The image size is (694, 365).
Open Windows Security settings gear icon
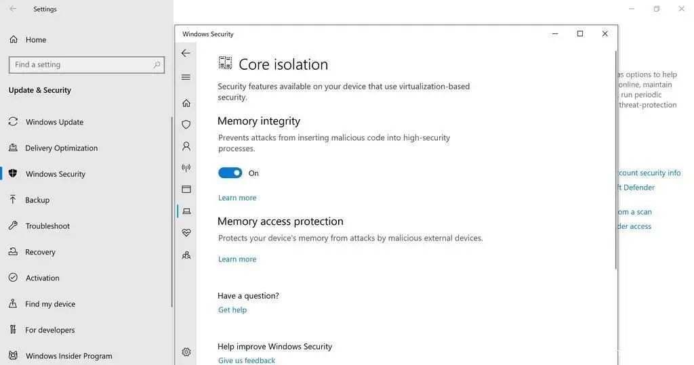pyautogui.click(x=186, y=352)
